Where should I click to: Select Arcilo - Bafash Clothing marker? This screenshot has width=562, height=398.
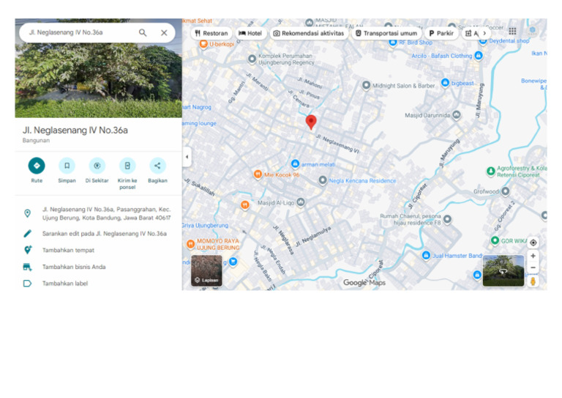(479, 56)
